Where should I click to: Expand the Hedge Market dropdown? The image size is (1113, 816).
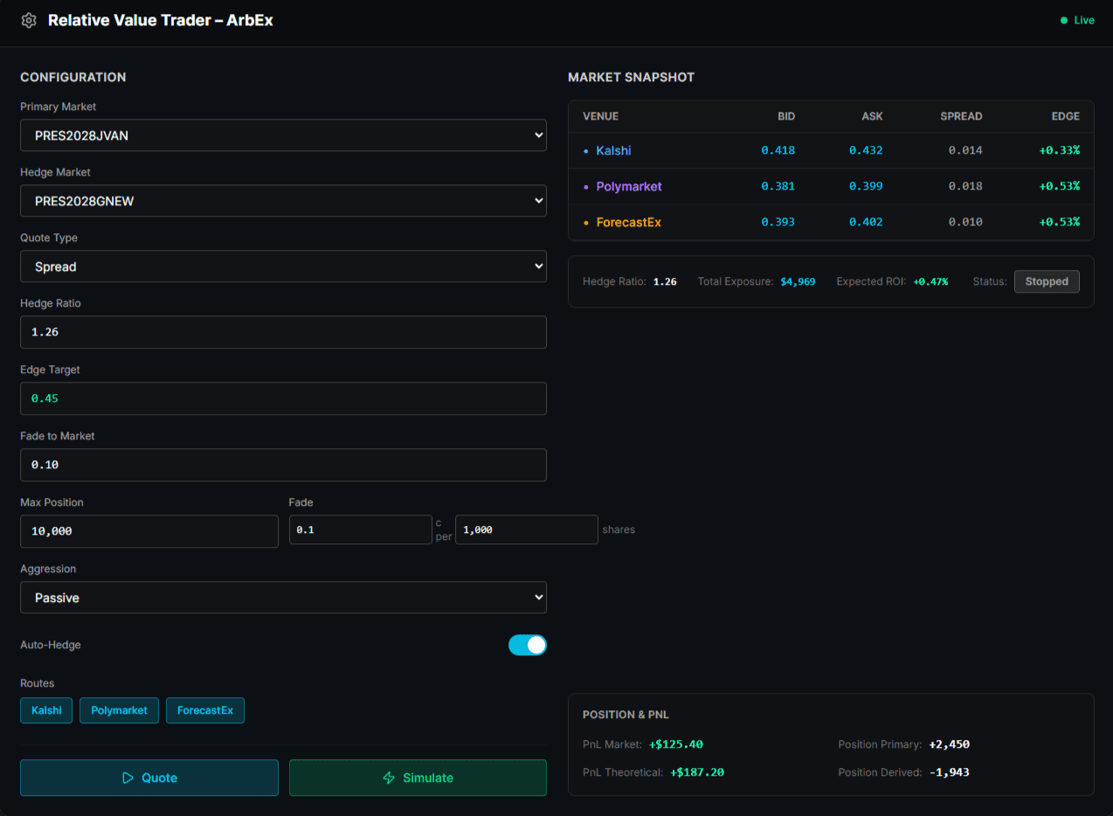(x=283, y=201)
